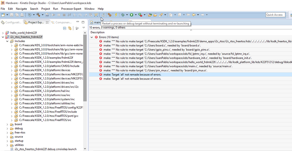Click the lightning bolt Flash icon
The height and width of the screenshot is (151, 292).
pyautogui.click(x=116, y=15)
